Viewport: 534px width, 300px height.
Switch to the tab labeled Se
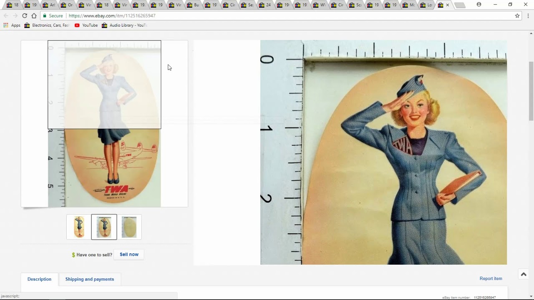pyautogui.click(x=246, y=5)
